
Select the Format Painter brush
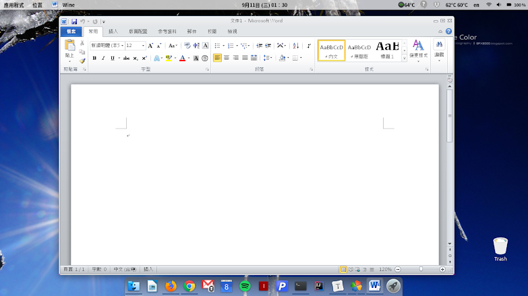pos(82,61)
